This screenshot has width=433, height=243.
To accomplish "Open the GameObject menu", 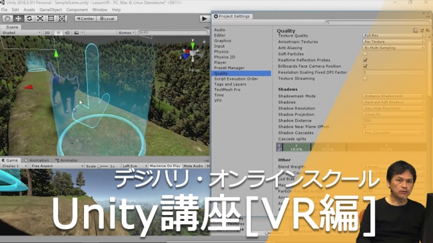I will point(51,10).
